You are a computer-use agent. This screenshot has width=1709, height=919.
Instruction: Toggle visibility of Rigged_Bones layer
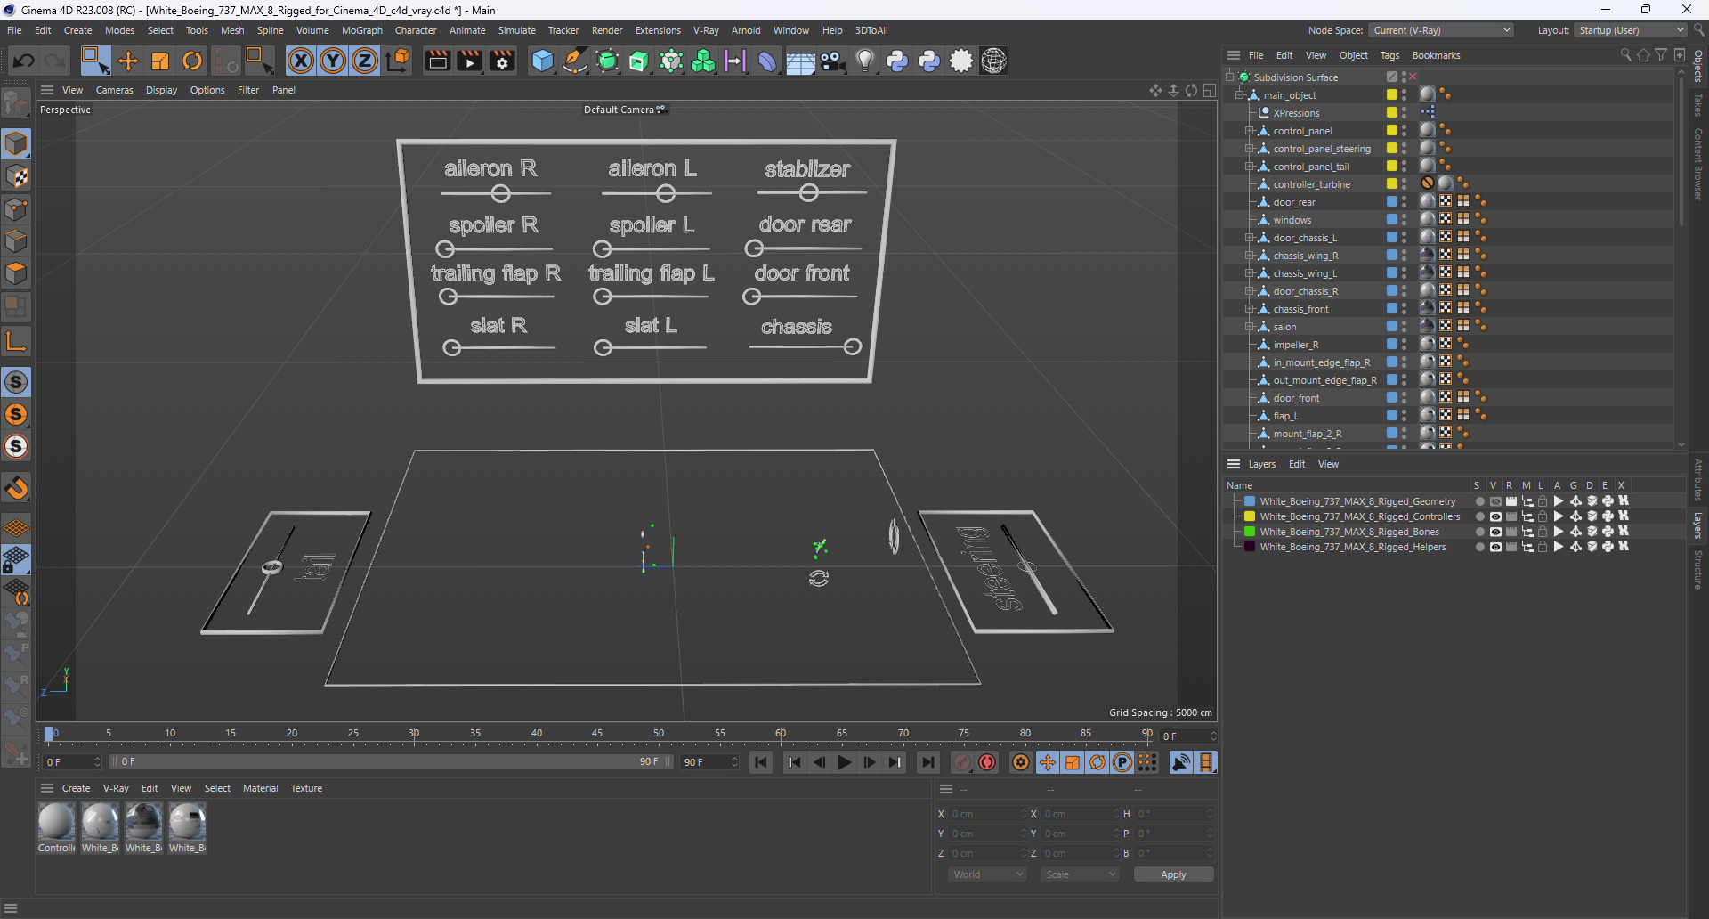pyautogui.click(x=1495, y=532)
